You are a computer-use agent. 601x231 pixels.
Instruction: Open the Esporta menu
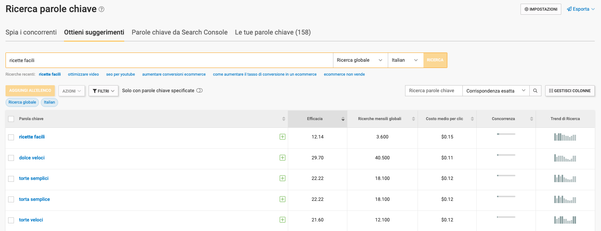click(580, 9)
